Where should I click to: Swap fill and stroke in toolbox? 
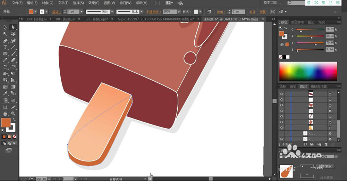[14, 120]
